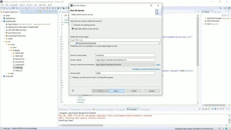Click the editor vertical scrollbar
231x130 pixels.
pos(198,41)
